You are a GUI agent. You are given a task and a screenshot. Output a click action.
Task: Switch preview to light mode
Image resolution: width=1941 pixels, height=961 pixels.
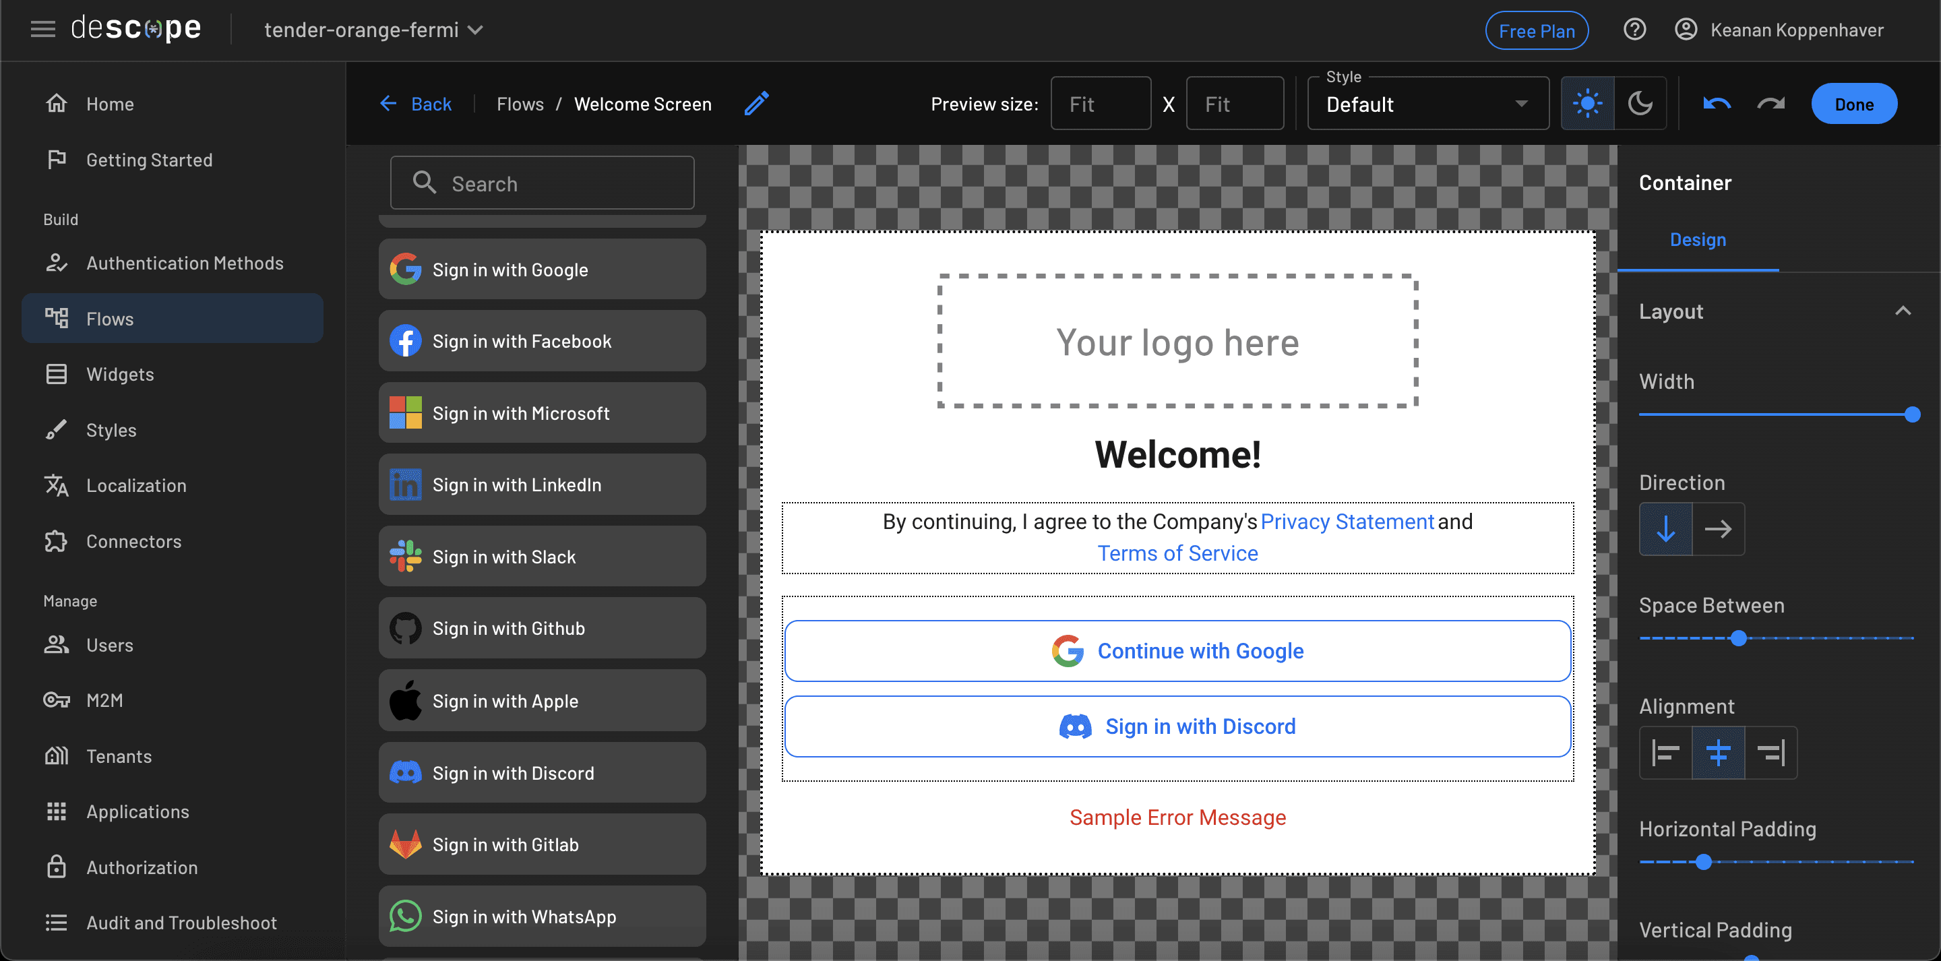click(1587, 103)
